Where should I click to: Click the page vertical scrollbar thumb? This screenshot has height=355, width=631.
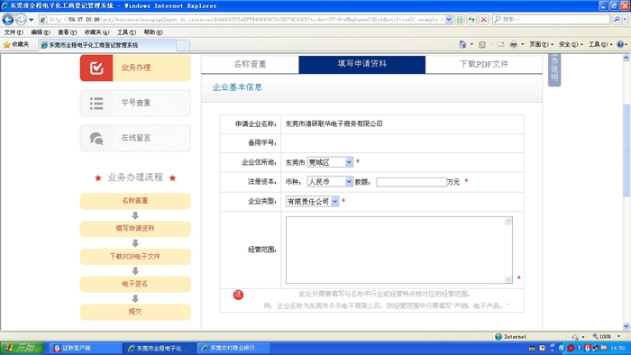[x=626, y=150]
